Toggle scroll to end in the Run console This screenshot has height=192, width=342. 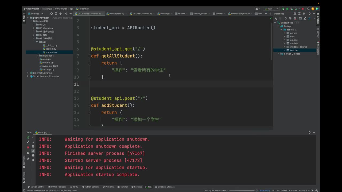tap(33, 151)
